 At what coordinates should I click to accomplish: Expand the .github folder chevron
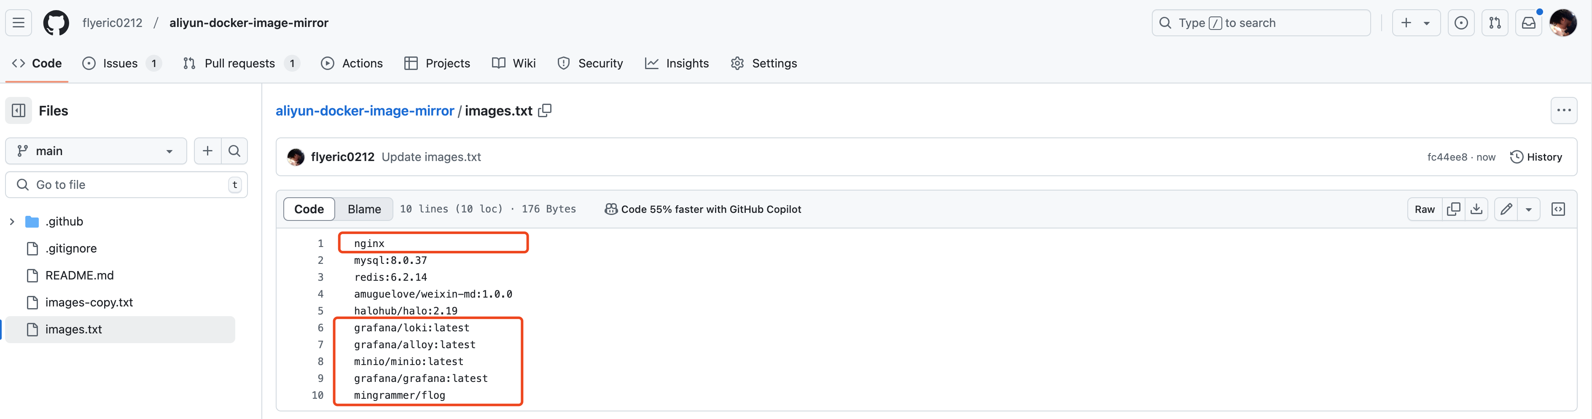(12, 221)
